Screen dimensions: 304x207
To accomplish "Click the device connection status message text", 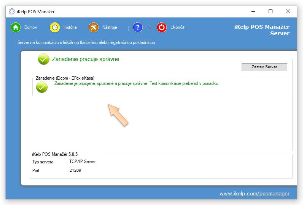I will 137,83.
